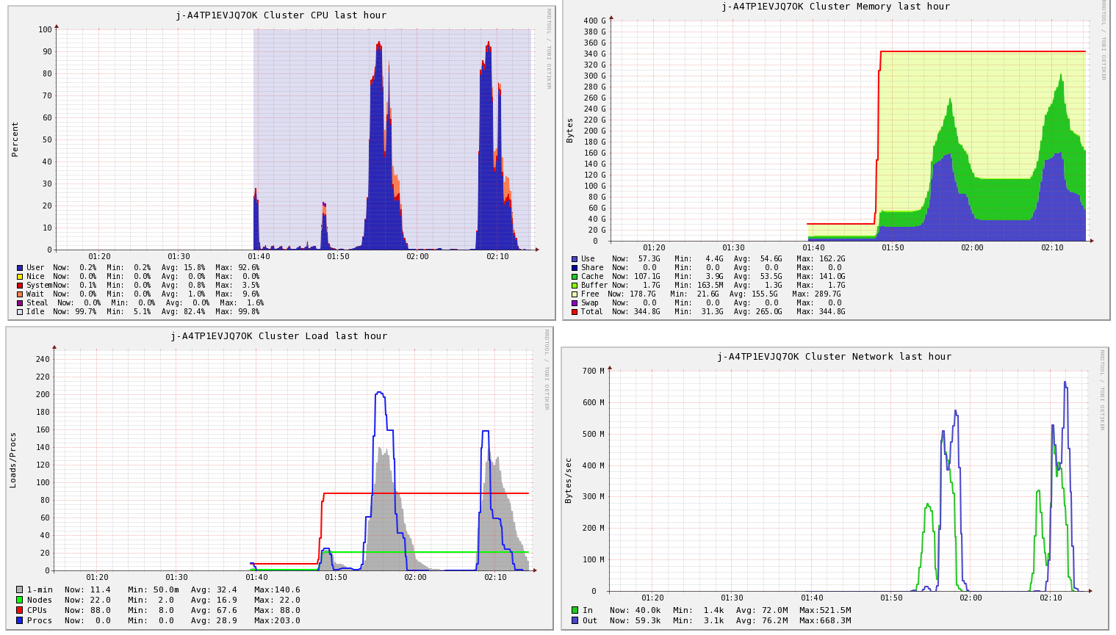Click the Cluster Load last hour graph title

point(279,336)
